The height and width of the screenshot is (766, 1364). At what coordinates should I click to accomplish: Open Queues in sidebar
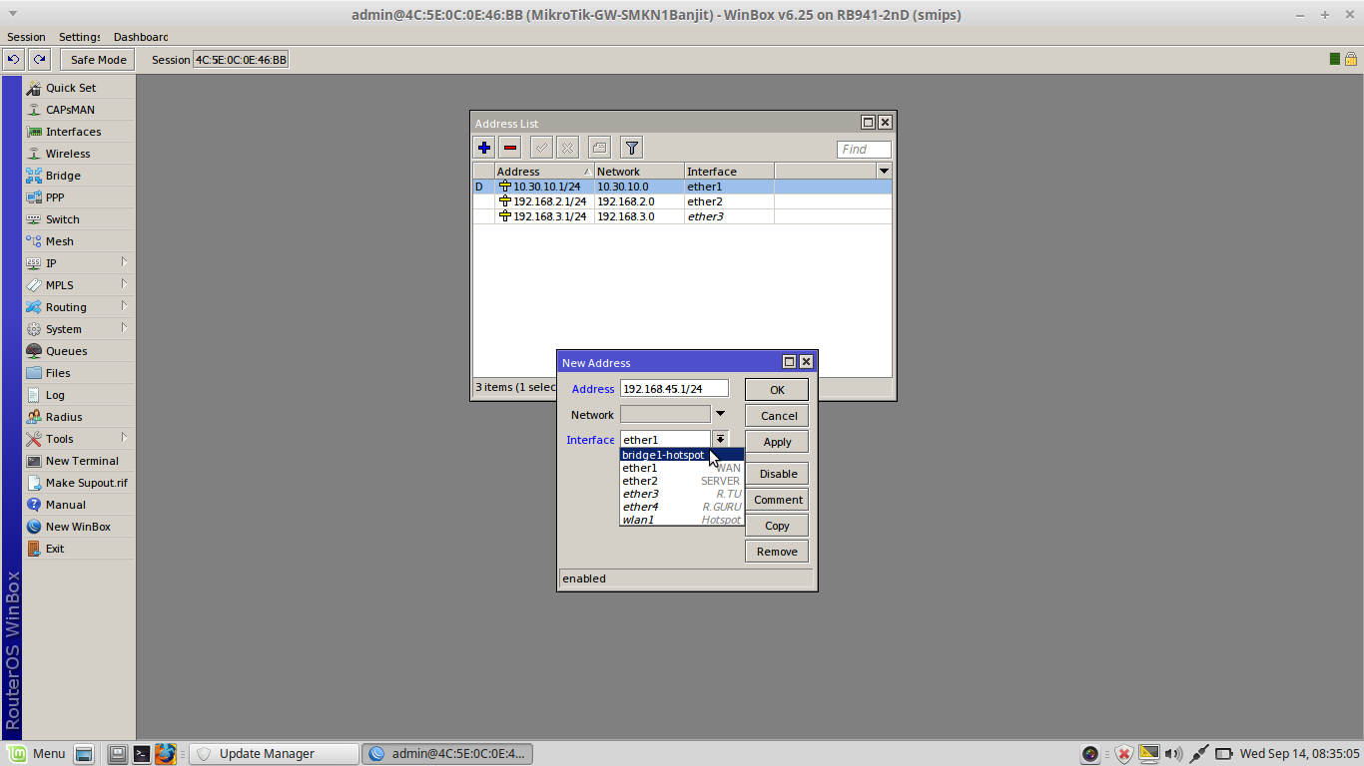[x=79, y=351]
